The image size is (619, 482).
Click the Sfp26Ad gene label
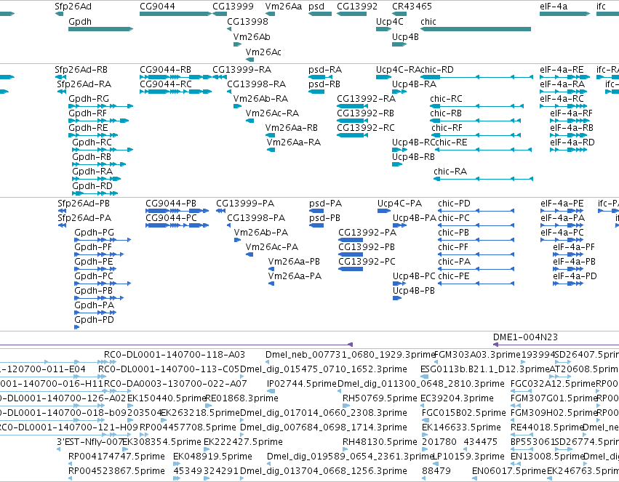coord(73,7)
